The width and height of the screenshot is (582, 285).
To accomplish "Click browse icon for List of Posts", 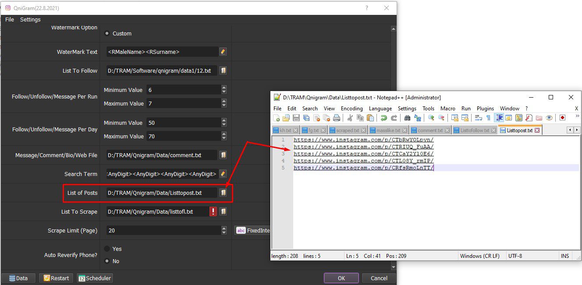I will (223, 193).
